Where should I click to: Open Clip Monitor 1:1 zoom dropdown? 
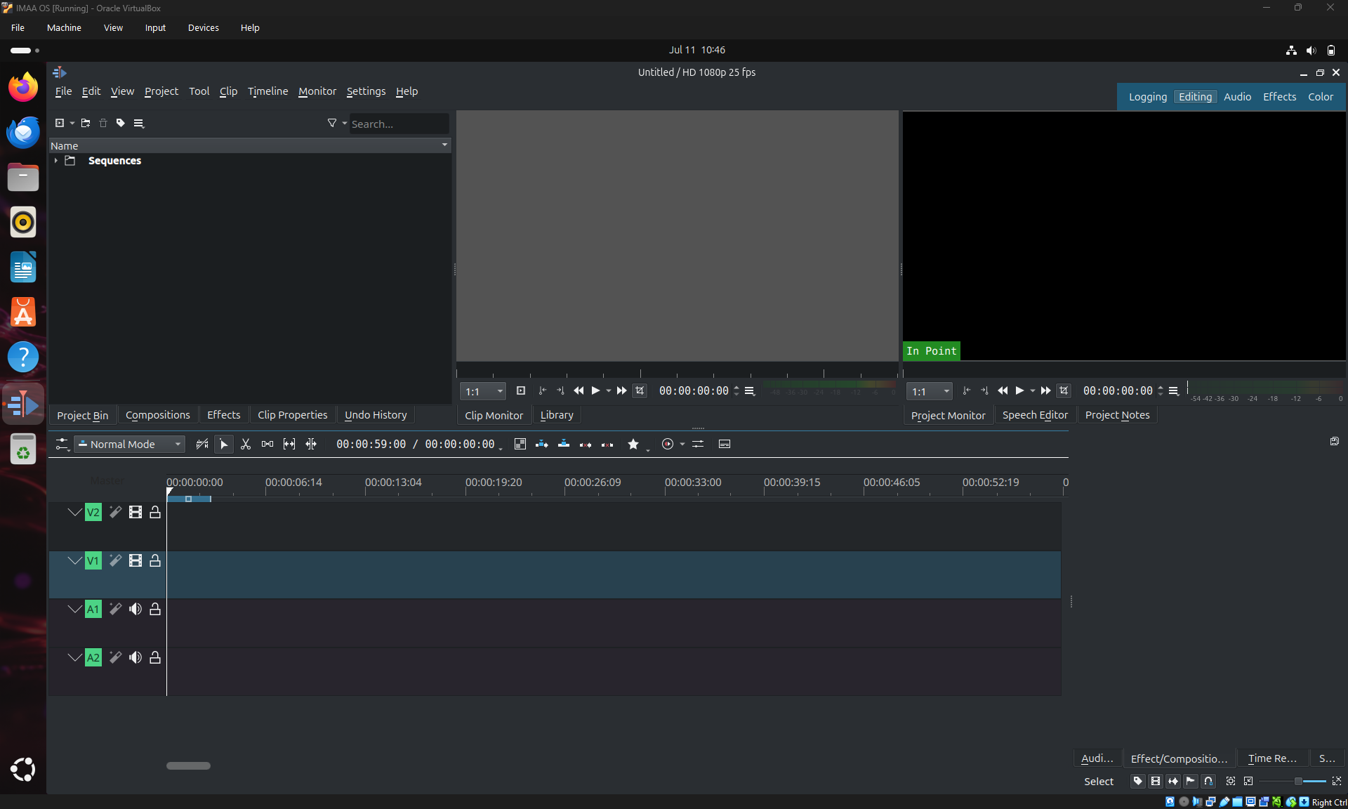483,391
